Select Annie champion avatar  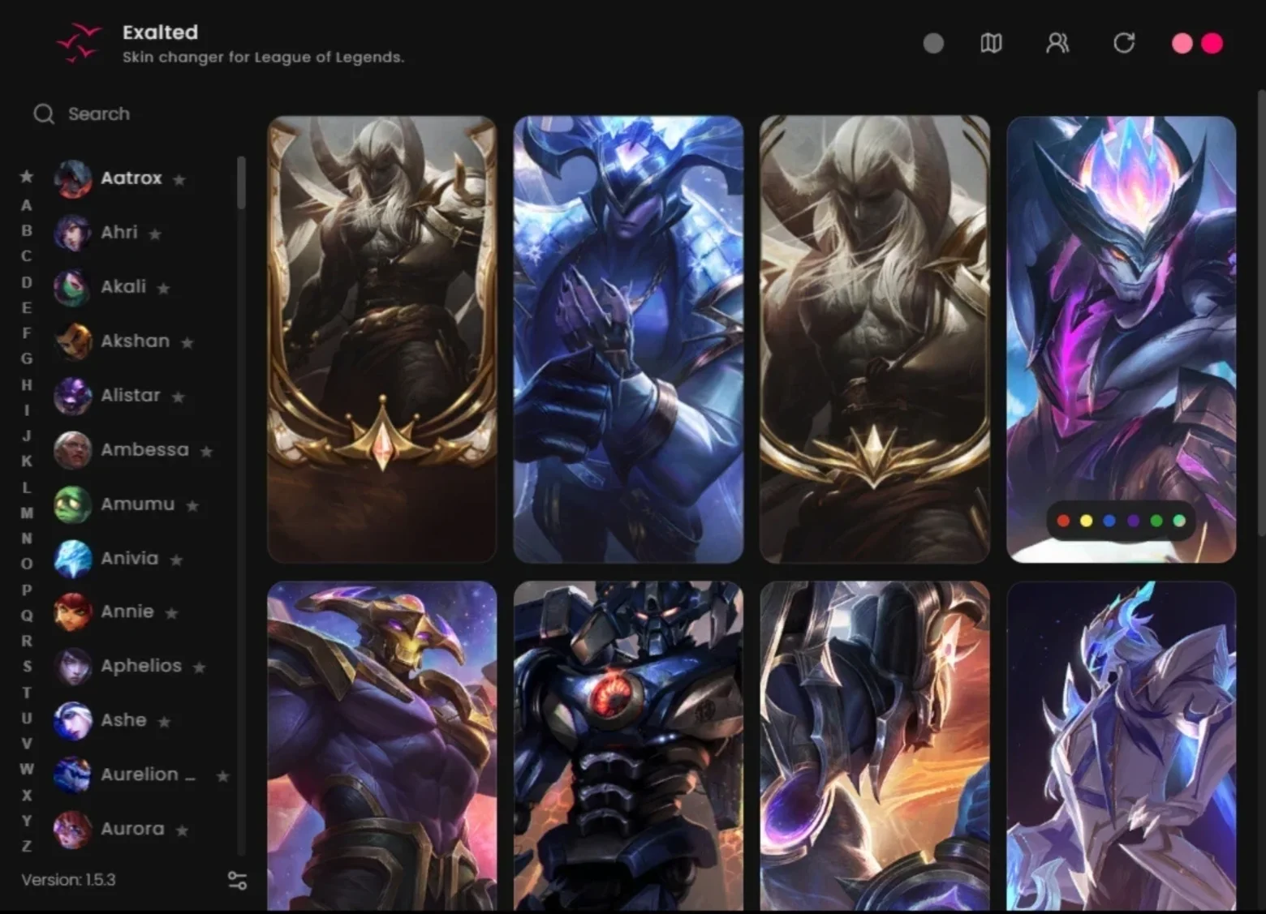pyautogui.click(x=73, y=612)
